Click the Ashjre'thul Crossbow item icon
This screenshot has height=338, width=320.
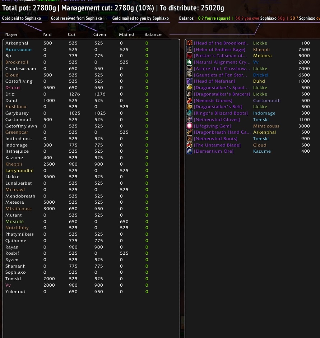pyautogui.click(x=189, y=69)
